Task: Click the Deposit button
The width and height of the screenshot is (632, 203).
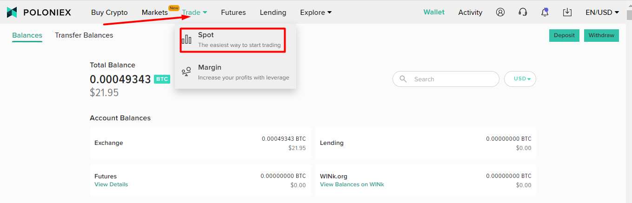Action: click(565, 35)
